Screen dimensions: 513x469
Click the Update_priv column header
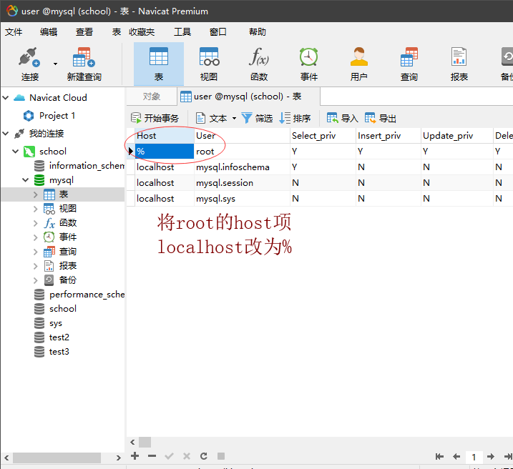coord(457,136)
